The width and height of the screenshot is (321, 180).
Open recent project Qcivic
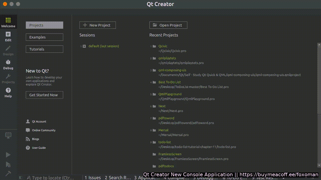pyautogui.click(x=163, y=46)
